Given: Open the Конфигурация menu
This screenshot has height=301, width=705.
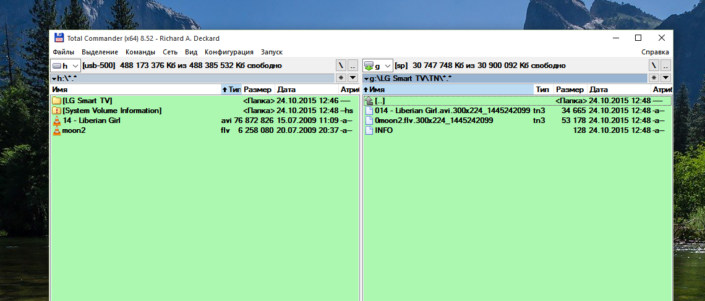Looking at the screenshot, I should pos(229,53).
